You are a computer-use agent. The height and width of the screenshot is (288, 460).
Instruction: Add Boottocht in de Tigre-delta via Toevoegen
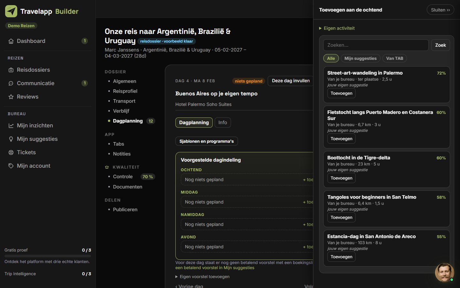(341, 178)
